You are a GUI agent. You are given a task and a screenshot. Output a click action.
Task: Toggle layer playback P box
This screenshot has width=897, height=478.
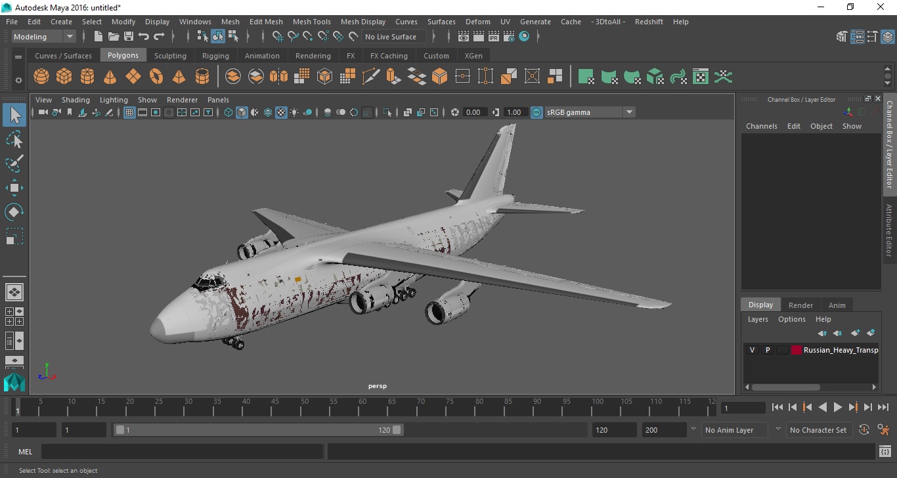(x=767, y=350)
